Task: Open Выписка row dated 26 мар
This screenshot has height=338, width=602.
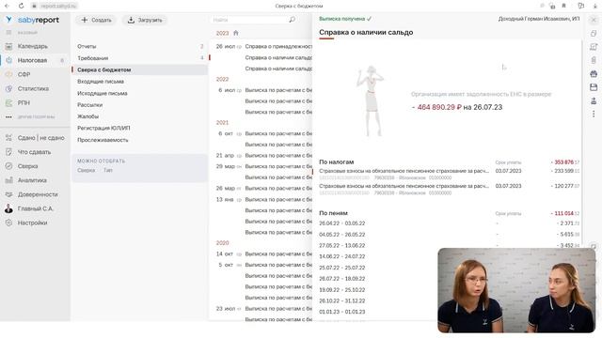Action: (x=278, y=189)
